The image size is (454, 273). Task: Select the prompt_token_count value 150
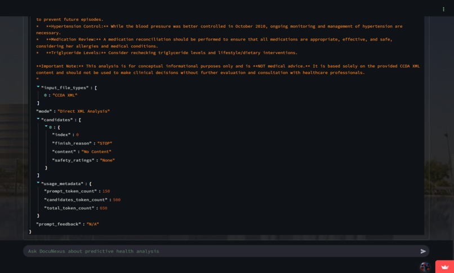pos(106,191)
